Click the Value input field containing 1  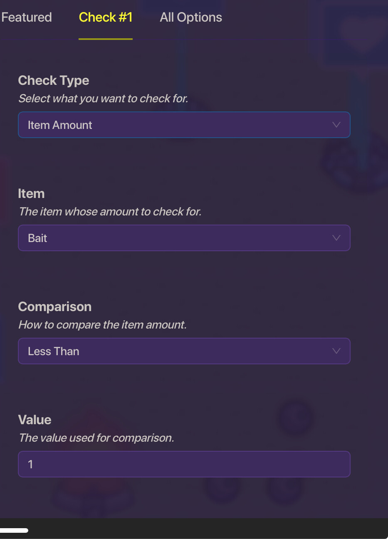tap(184, 464)
